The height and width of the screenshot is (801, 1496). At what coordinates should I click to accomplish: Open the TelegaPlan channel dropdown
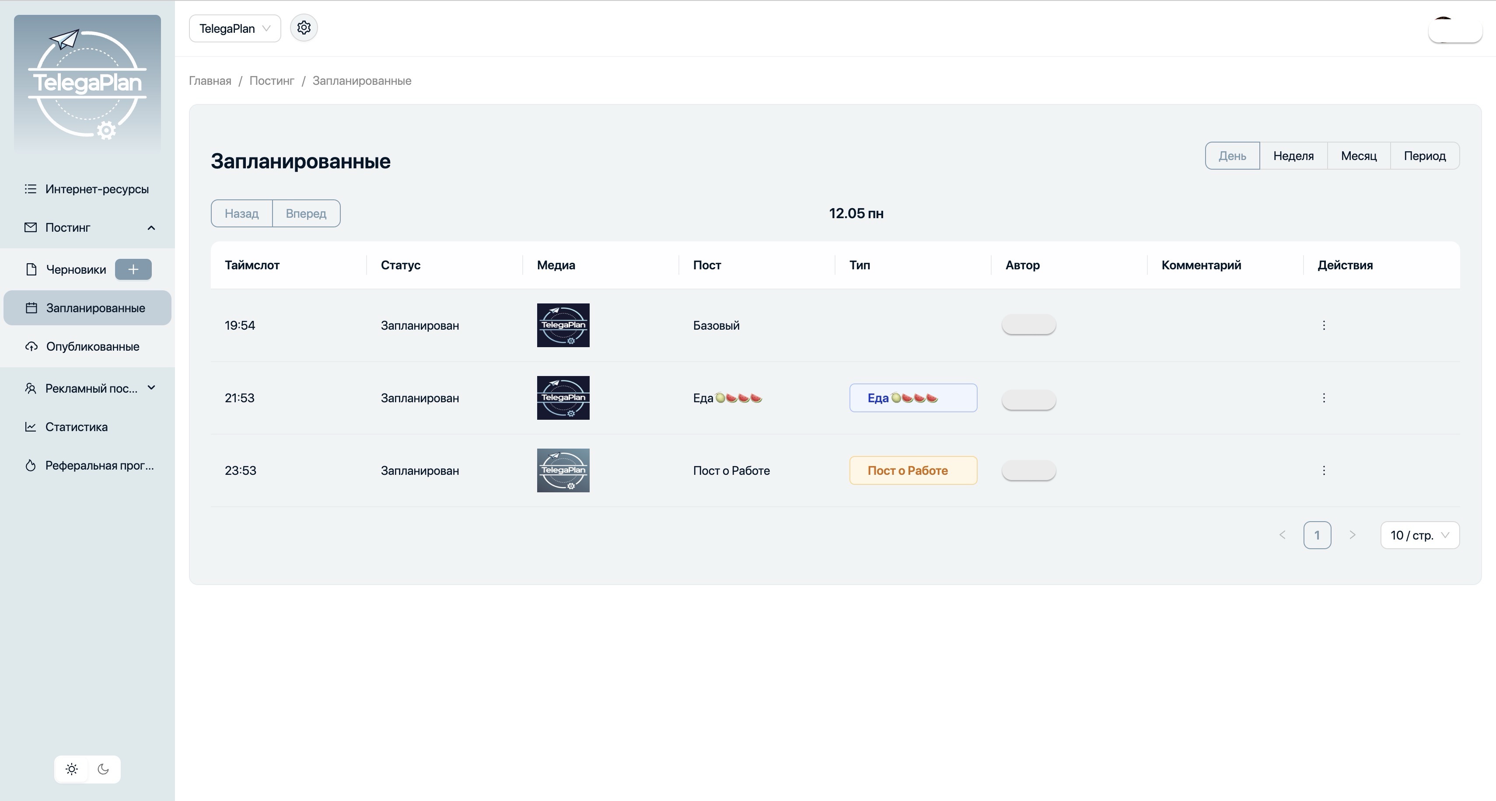point(234,28)
